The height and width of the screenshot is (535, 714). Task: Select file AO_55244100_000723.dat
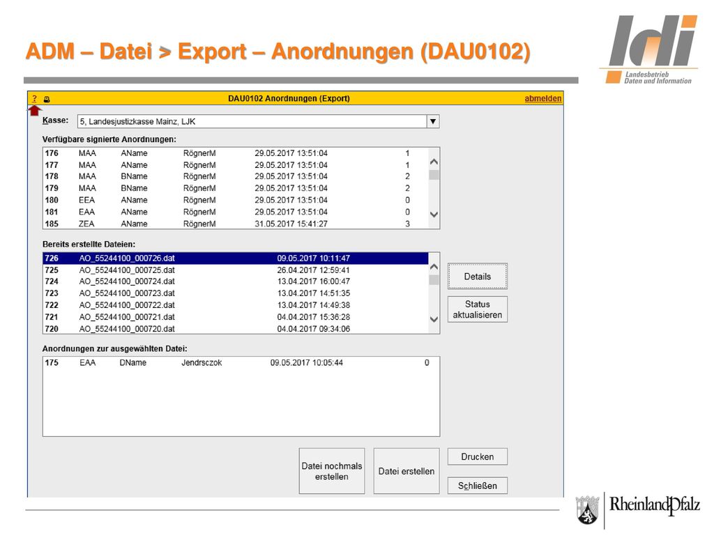[236, 293]
